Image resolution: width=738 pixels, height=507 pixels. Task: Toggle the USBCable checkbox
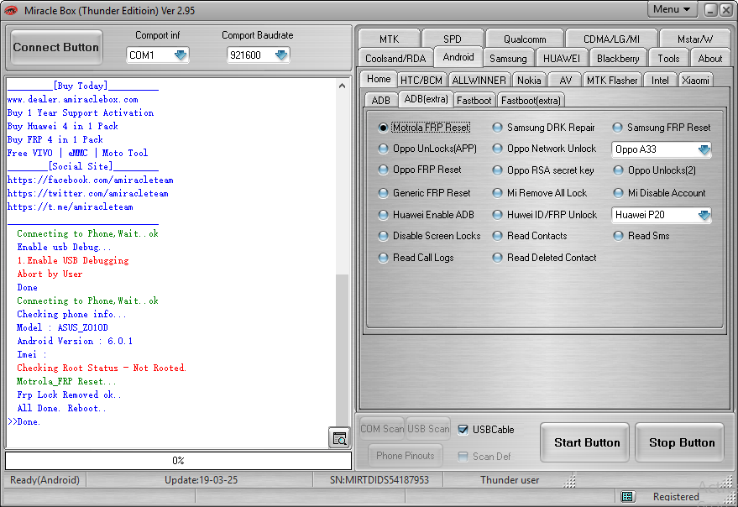pyautogui.click(x=463, y=429)
